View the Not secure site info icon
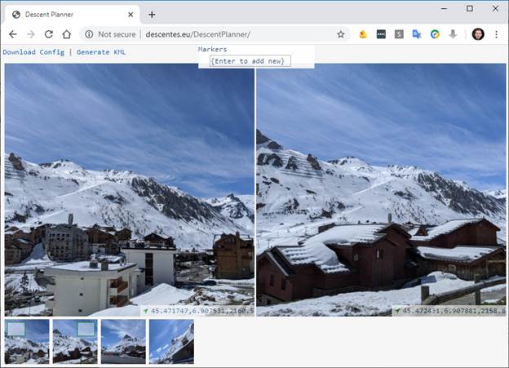 pos(89,34)
